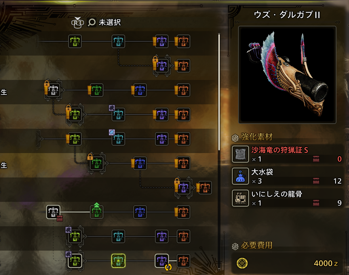
Task: Click the zenny coin icon under 必要費用
Action: coord(242,263)
